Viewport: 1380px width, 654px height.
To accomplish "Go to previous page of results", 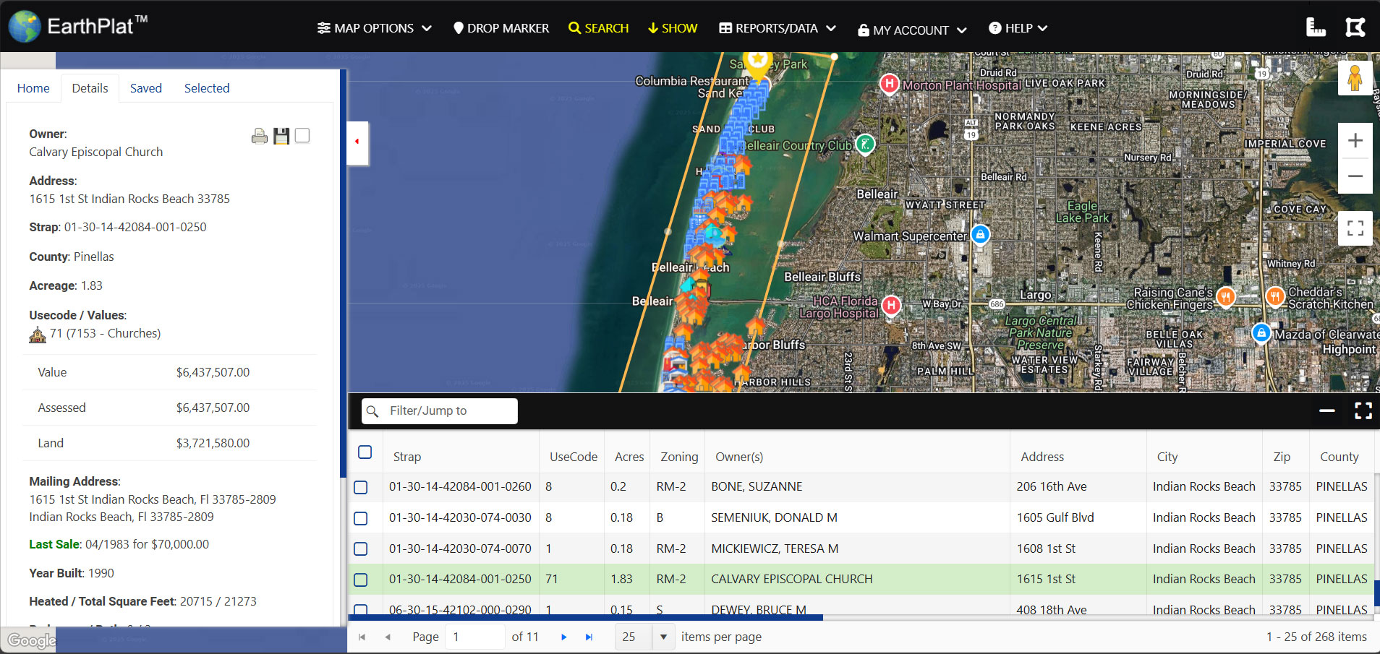I will tap(388, 637).
